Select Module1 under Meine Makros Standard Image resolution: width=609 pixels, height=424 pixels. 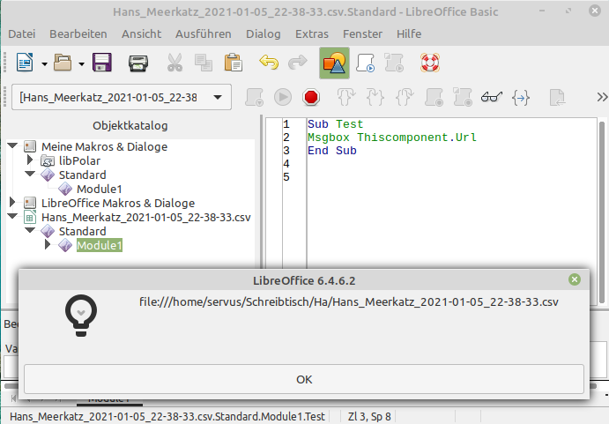point(99,190)
